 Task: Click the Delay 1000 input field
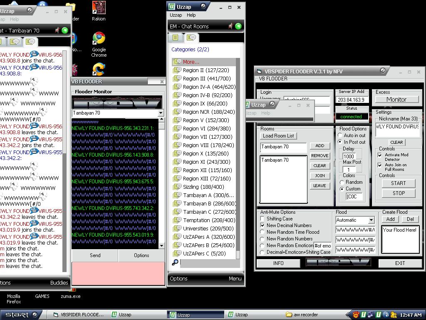pos(349,156)
